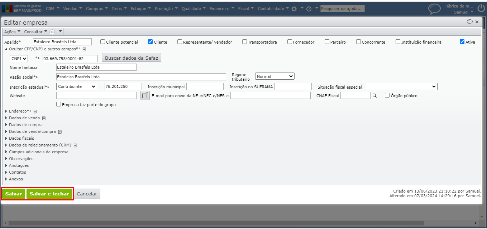The width and height of the screenshot is (487, 229).
Task: Click the power logout icon
Action: tap(481, 9)
